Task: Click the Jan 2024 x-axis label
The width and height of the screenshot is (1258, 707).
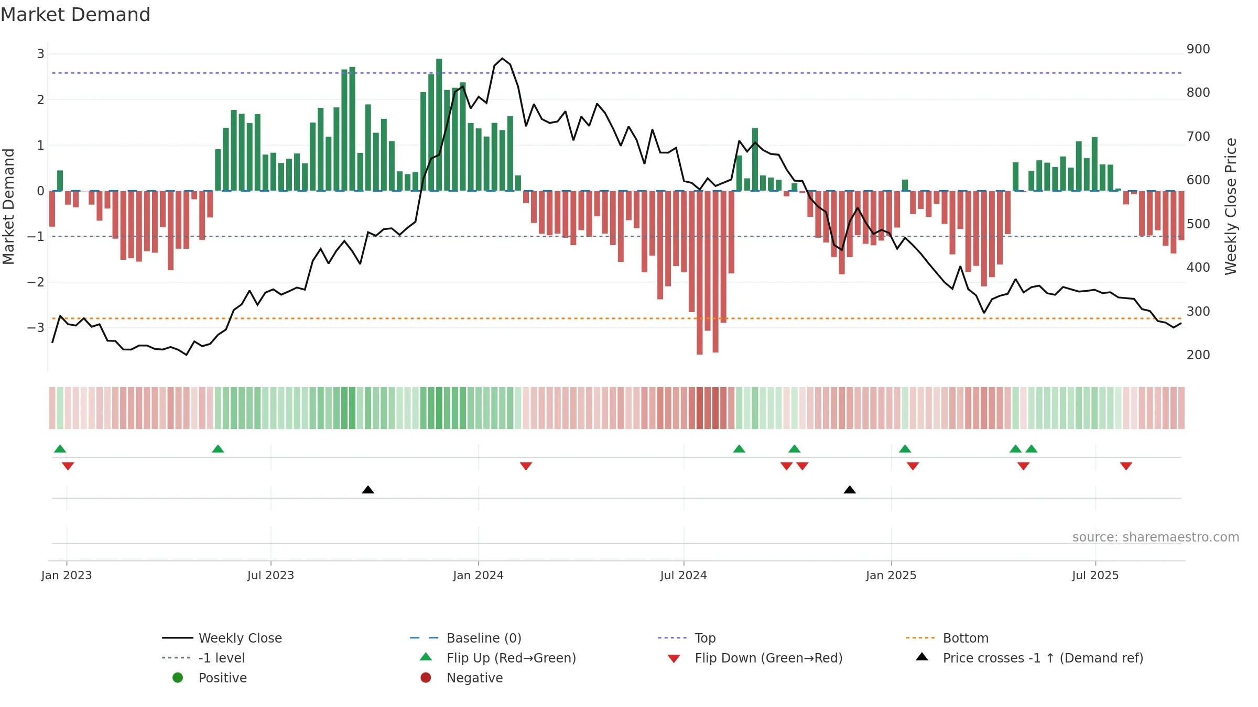Action: (x=479, y=576)
